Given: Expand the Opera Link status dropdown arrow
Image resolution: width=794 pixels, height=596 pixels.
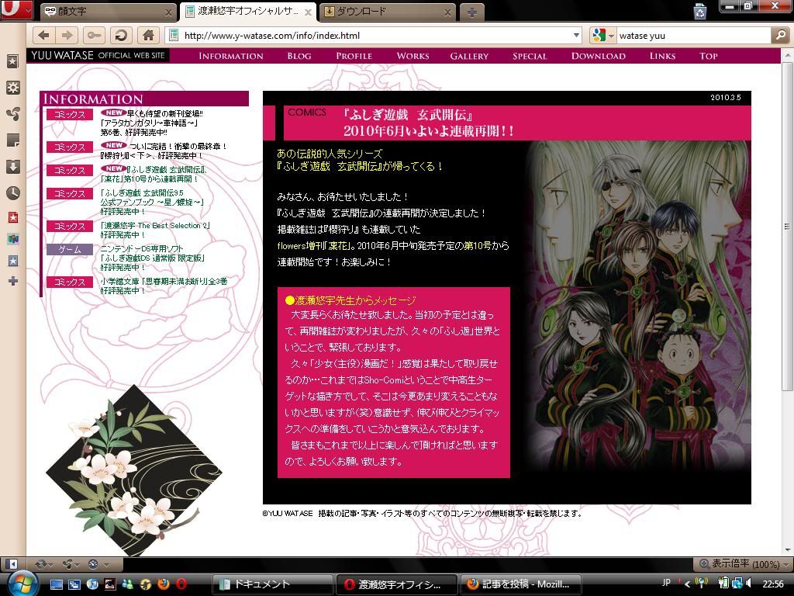Looking at the screenshot, I should tap(50, 564).
